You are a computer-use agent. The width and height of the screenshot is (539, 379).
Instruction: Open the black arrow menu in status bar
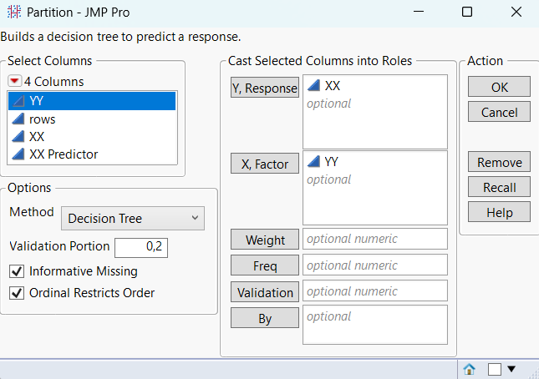tap(511, 368)
